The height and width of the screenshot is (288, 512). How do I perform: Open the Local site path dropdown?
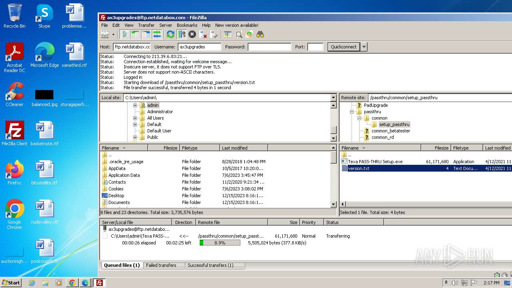point(333,98)
